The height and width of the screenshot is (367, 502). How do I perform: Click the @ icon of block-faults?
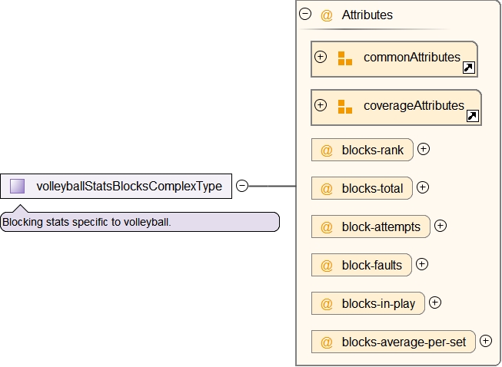(327, 265)
